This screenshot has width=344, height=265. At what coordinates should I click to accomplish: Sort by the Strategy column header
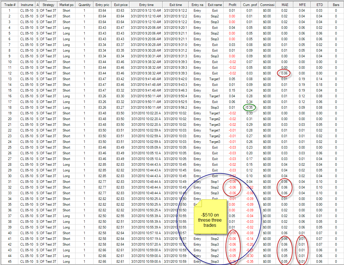click(48, 5)
